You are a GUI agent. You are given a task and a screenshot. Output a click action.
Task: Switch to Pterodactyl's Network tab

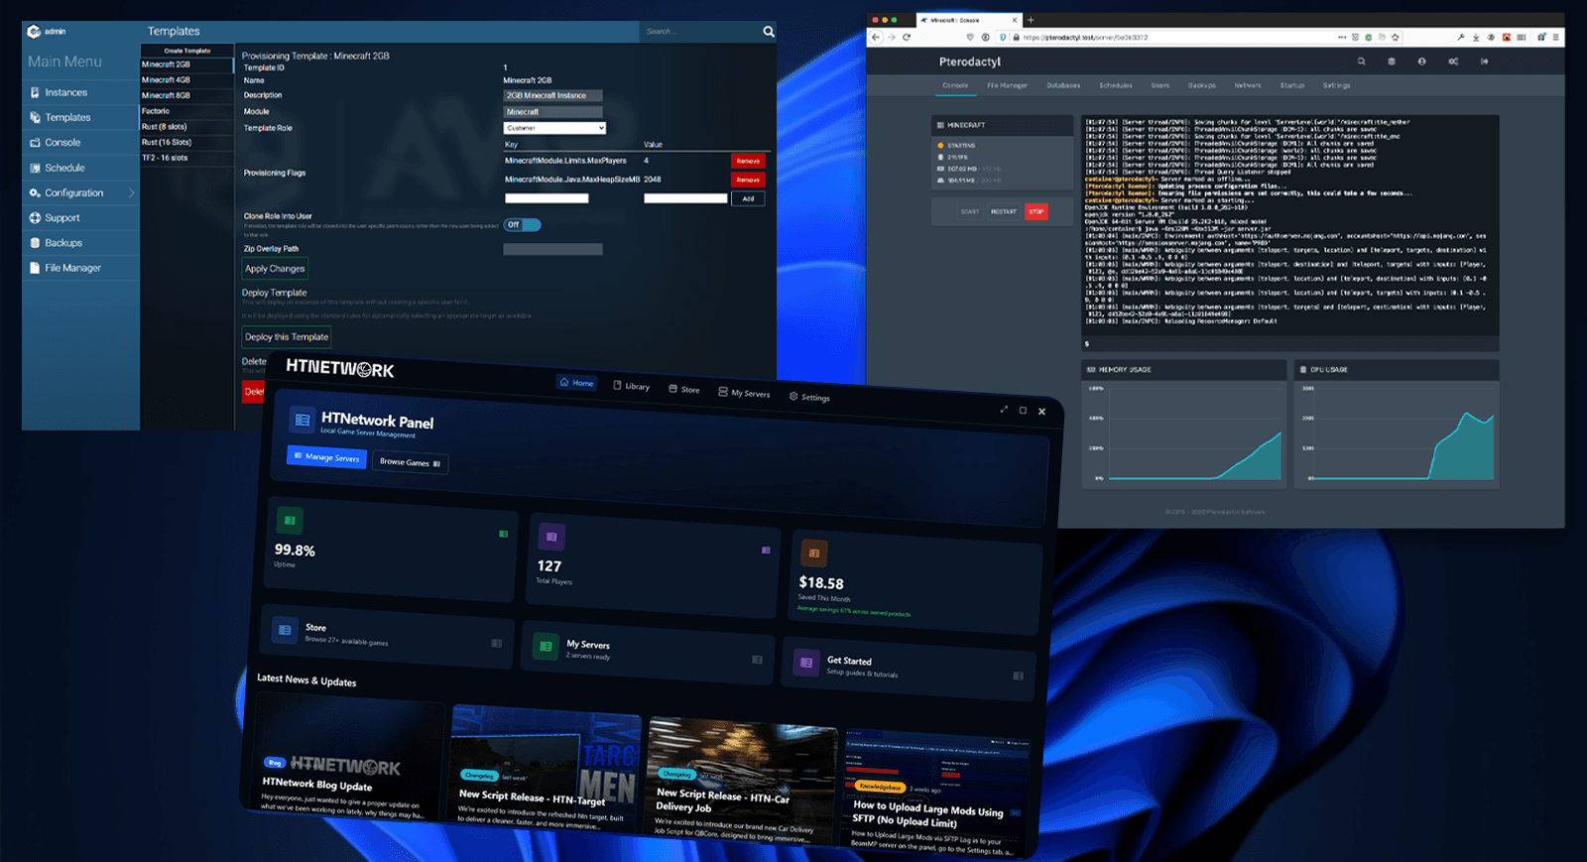coord(1248,85)
